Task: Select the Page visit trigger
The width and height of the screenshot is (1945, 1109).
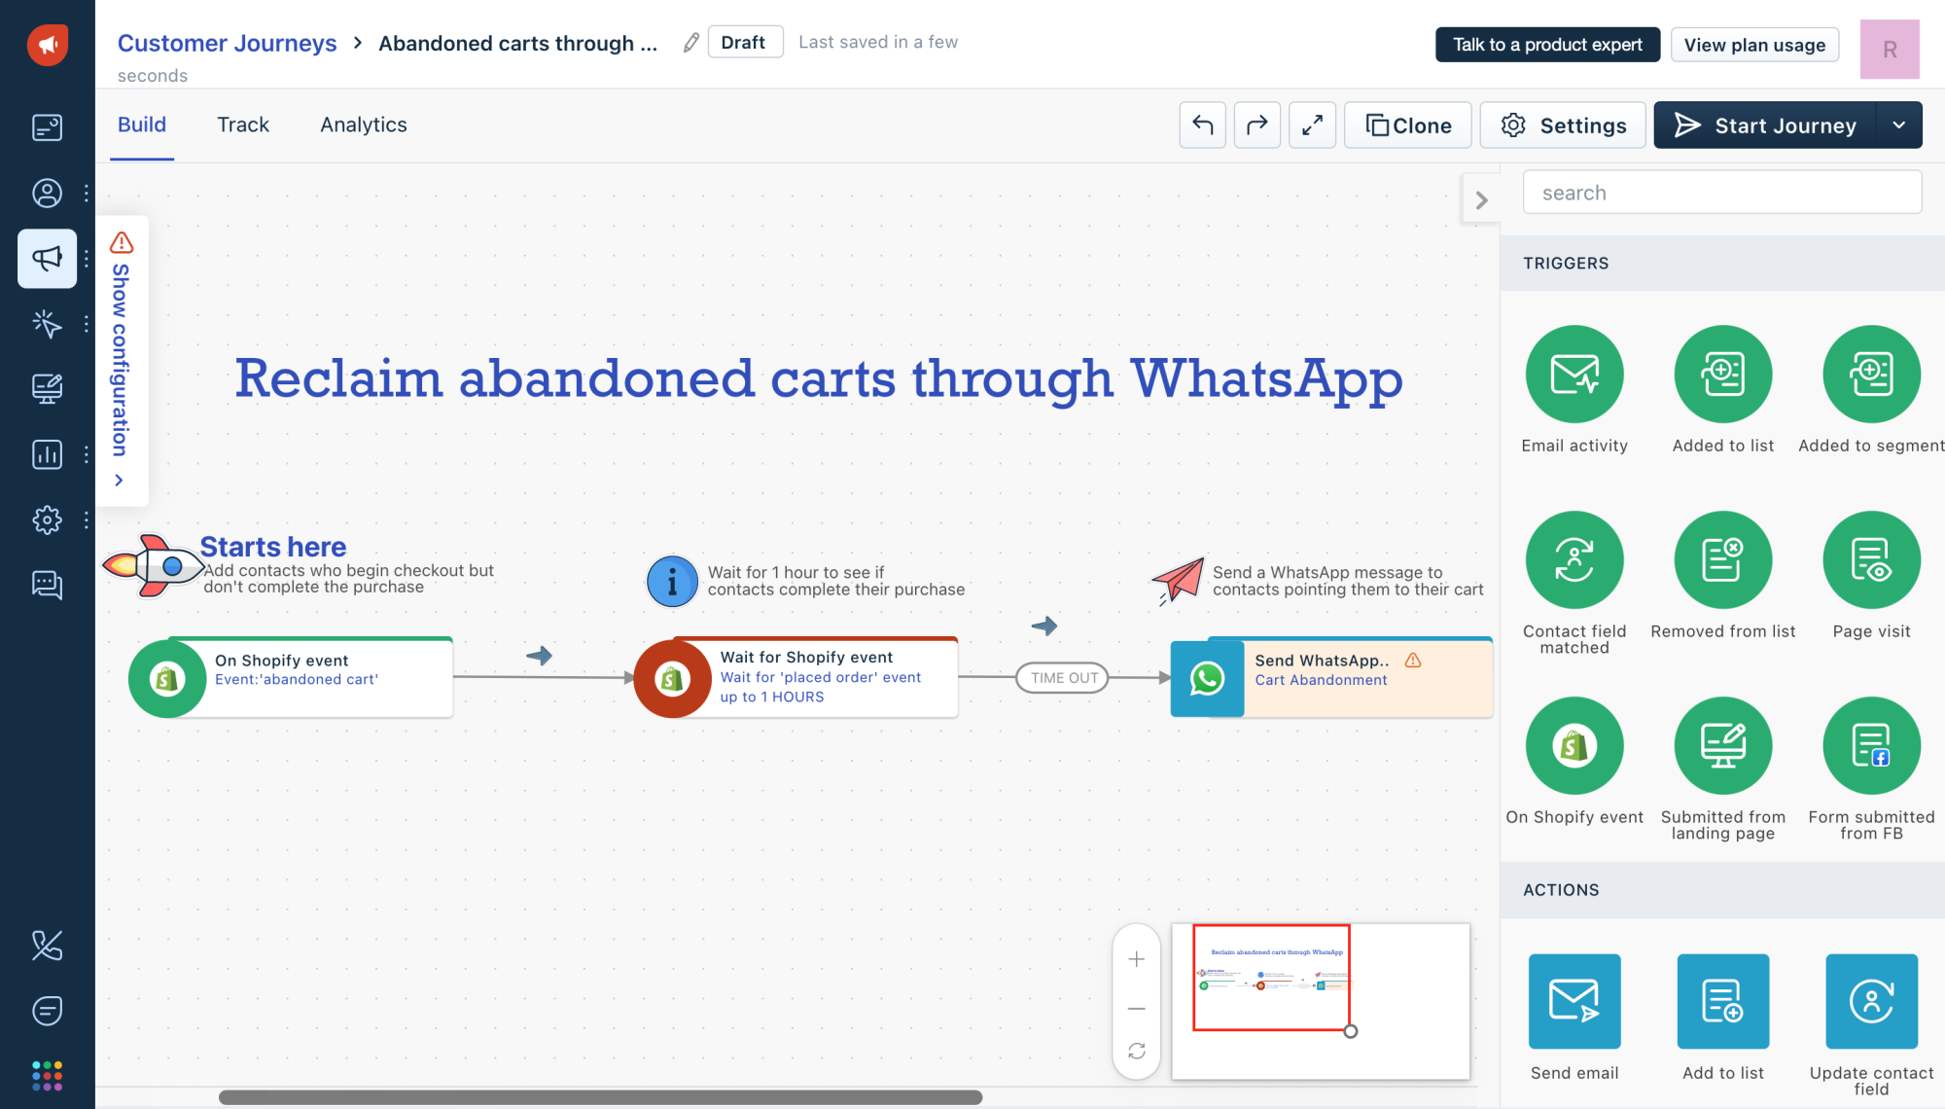Action: (x=1870, y=559)
